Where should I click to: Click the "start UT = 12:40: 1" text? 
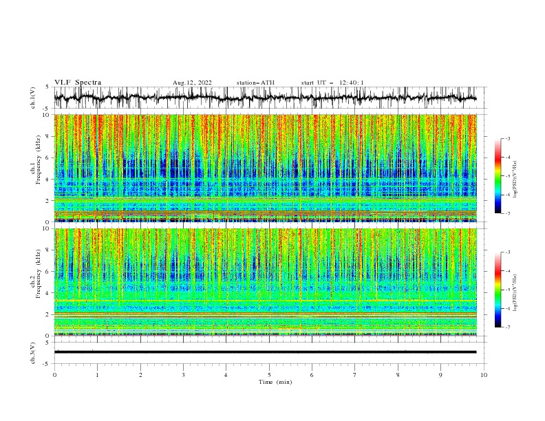point(332,83)
